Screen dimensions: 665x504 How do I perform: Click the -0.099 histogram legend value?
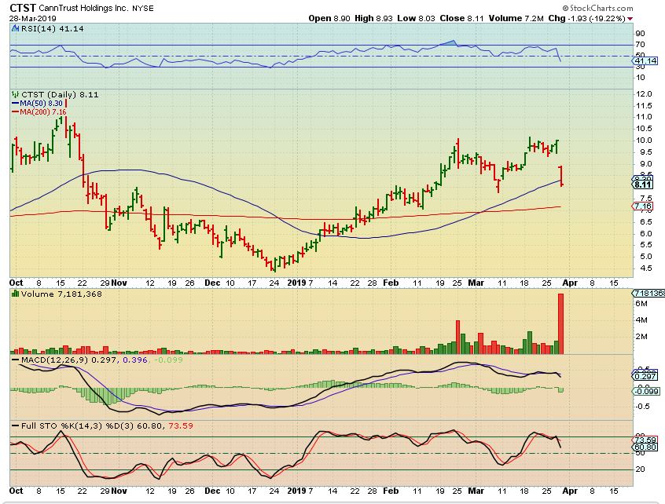point(168,360)
